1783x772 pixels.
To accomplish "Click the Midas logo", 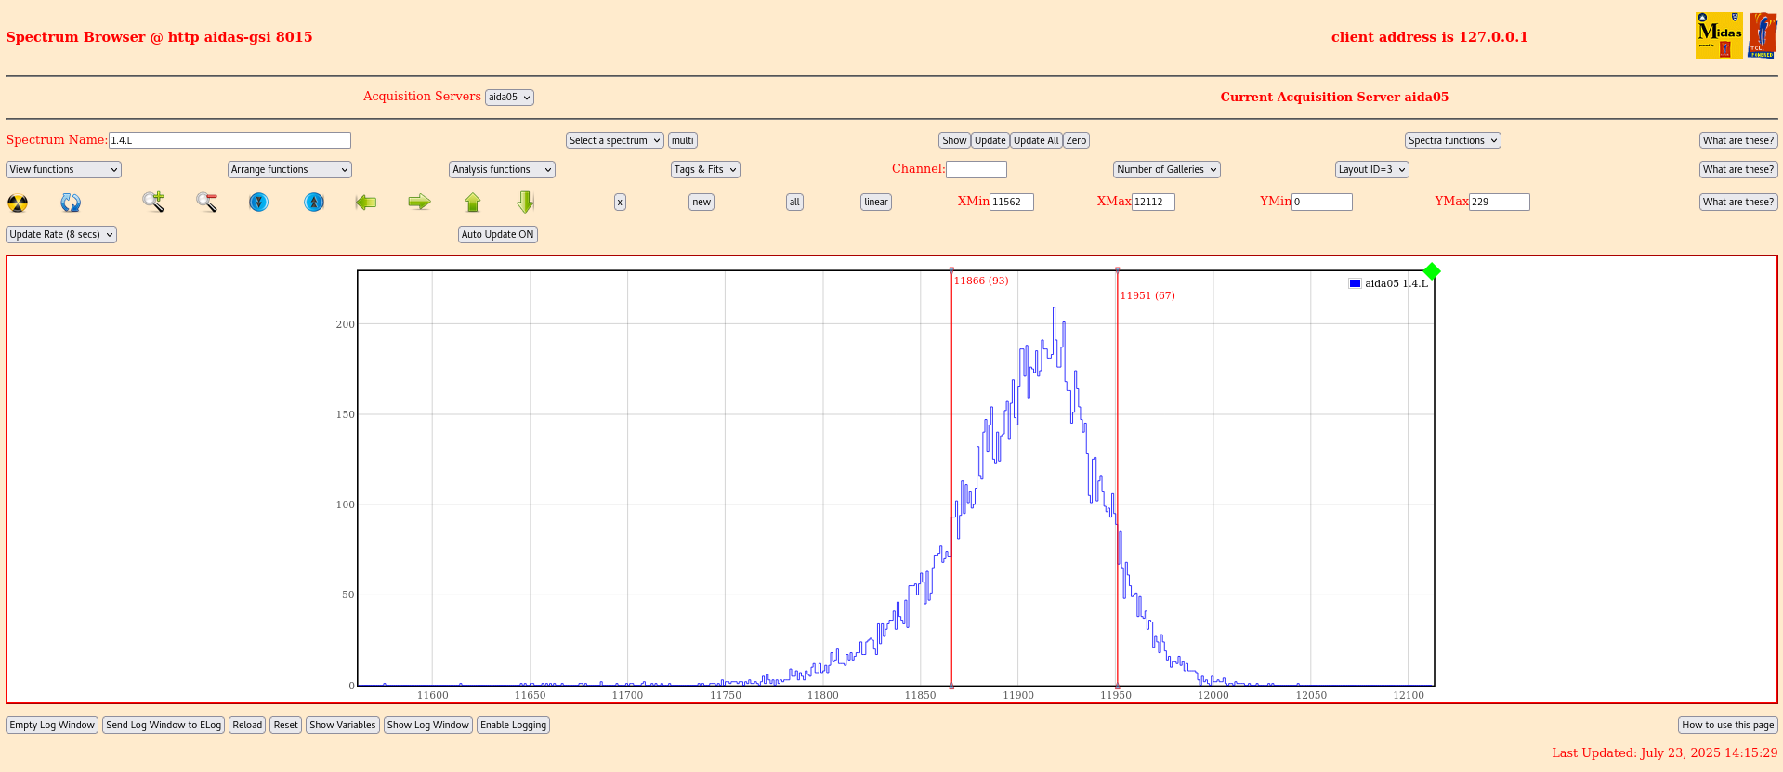I will click(x=1719, y=36).
